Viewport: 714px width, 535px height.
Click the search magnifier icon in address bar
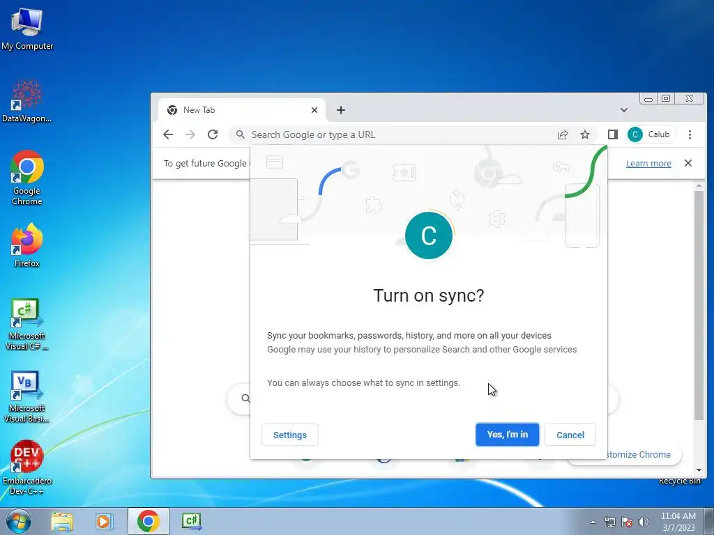pos(241,134)
